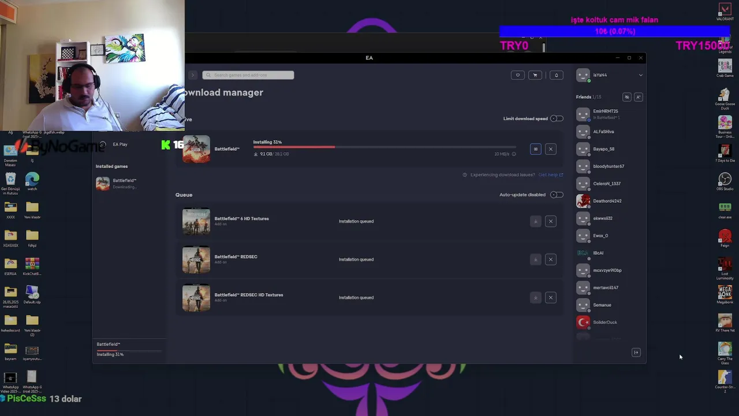Select the Counter-Strike 2 desktop icon

click(725, 381)
